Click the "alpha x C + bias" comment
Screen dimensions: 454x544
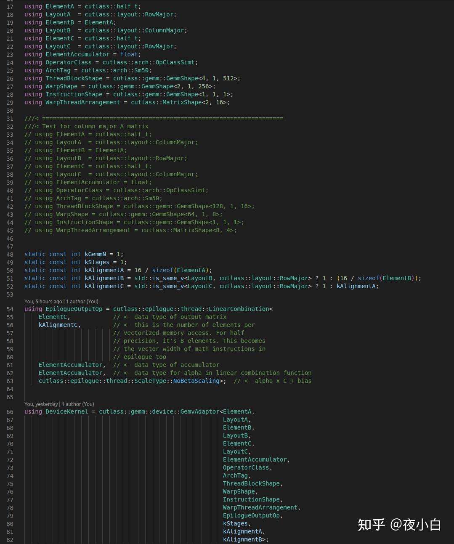tap(283, 381)
